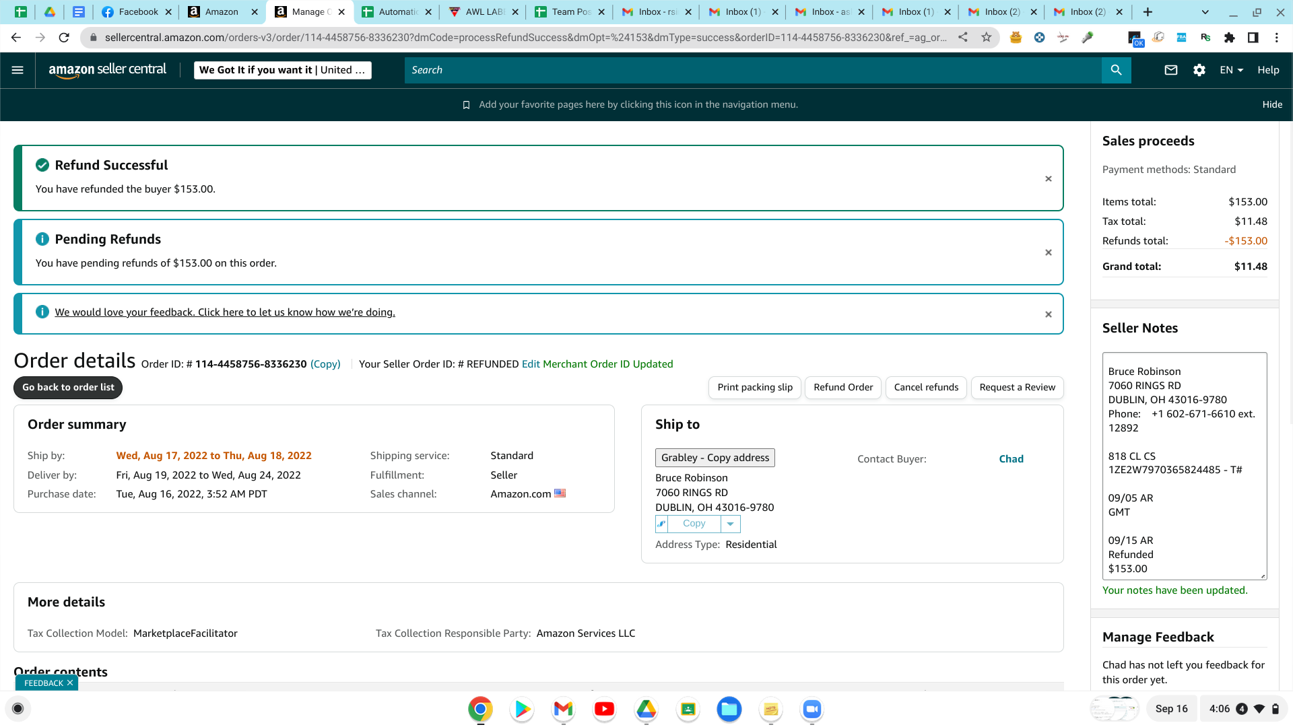Dismiss the Pending Refunds alert

coord(1048,252)
